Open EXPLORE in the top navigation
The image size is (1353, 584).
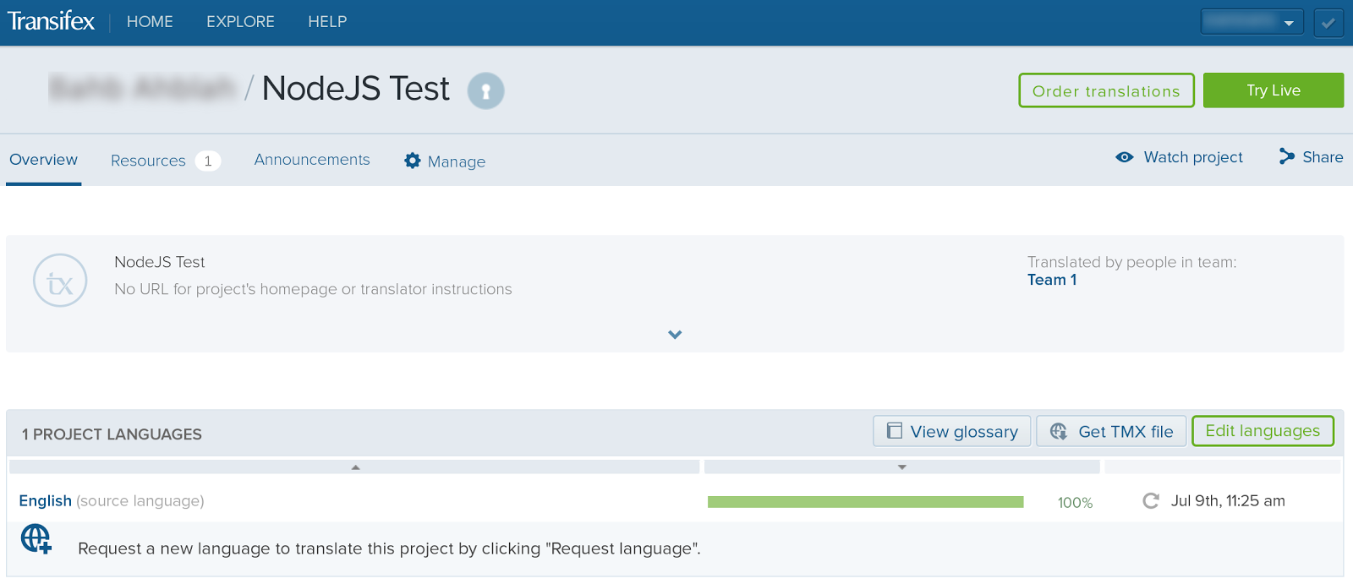pos(240,22)
